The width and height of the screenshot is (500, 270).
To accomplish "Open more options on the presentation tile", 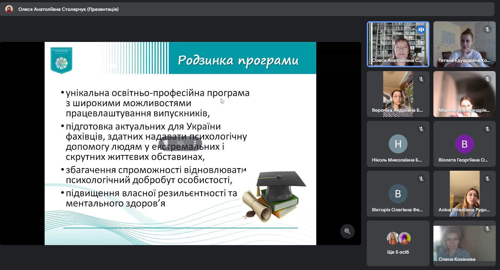I will click(195, 143).
